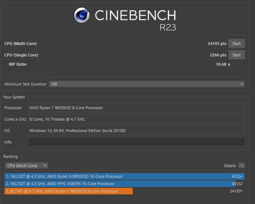Click the 24193 pts multi core score
This screenshot has width=255, height=204.
click(x=217, y=44)
